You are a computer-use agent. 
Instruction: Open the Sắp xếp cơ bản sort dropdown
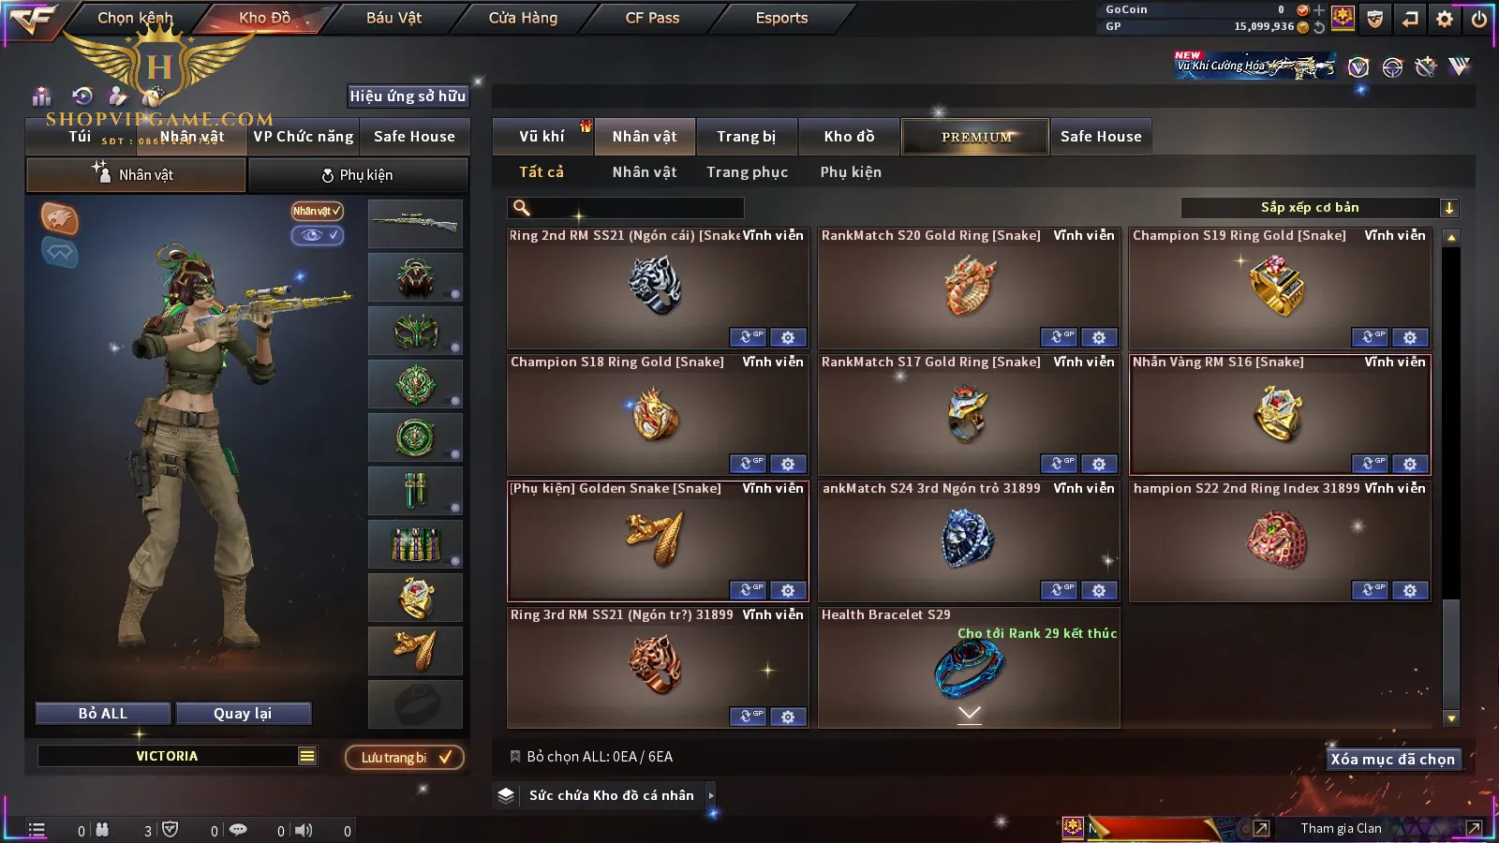(1320, 208)
